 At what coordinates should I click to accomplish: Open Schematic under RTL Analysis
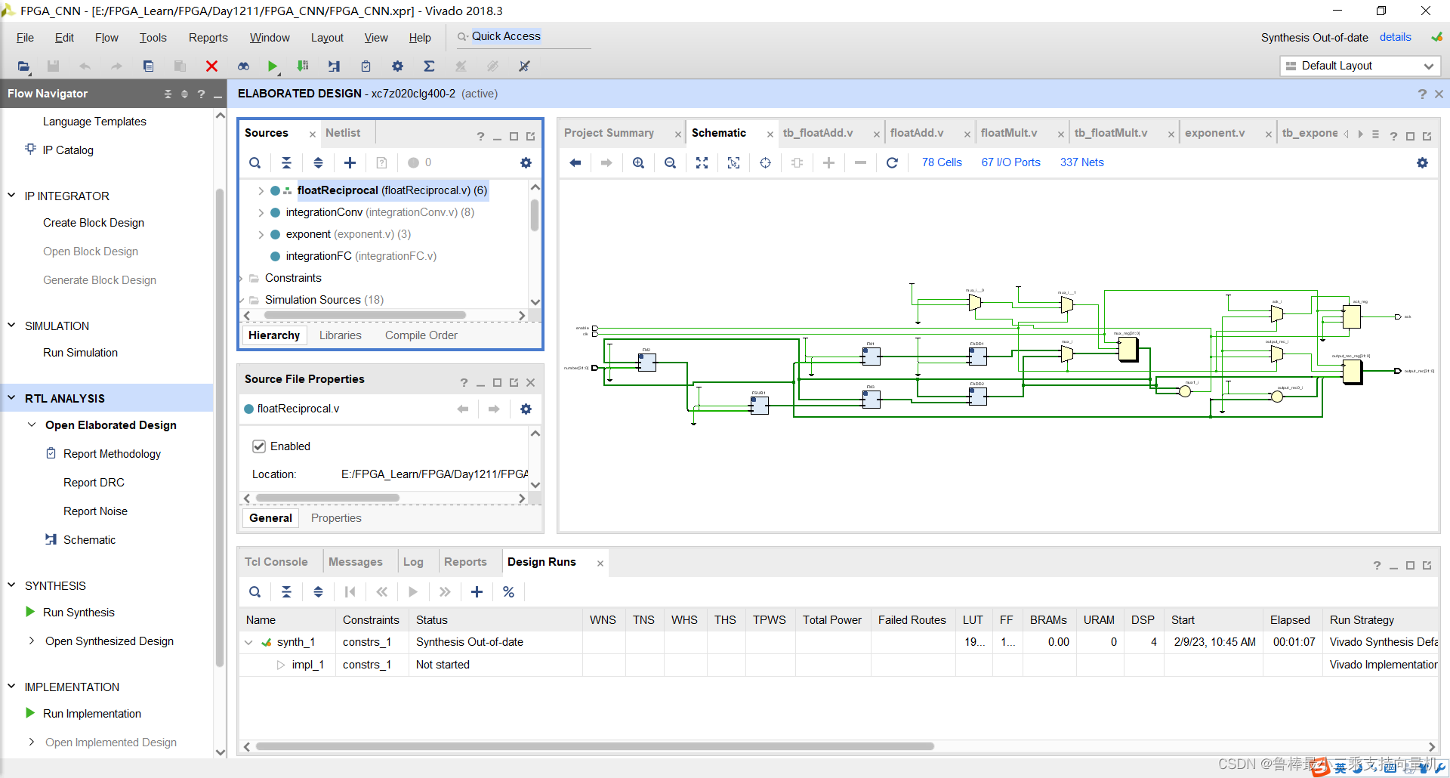coord(89,540)
